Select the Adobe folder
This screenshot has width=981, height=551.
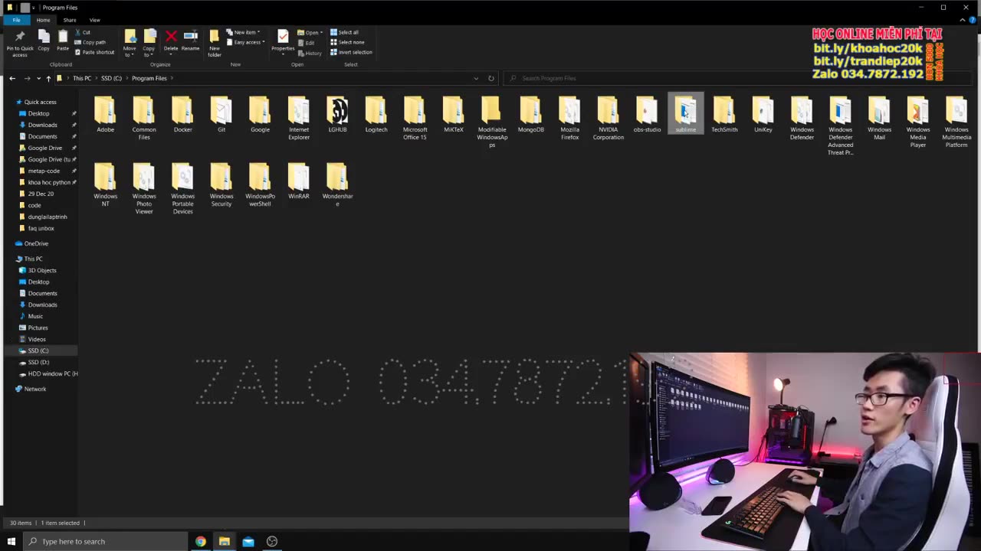click(x=105, y=115)
